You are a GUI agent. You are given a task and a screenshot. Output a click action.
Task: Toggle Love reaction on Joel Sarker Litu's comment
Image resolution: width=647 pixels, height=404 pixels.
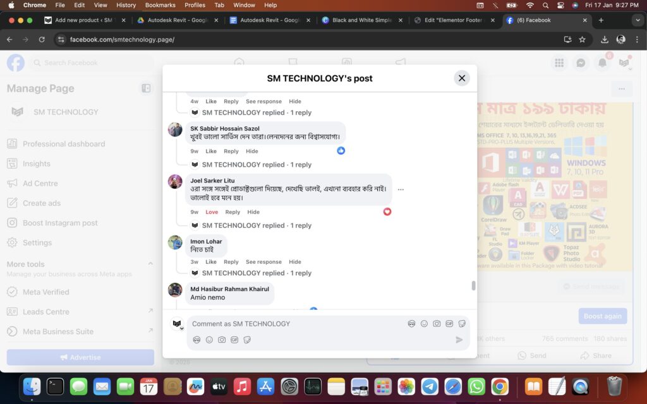tap(212, 212)
